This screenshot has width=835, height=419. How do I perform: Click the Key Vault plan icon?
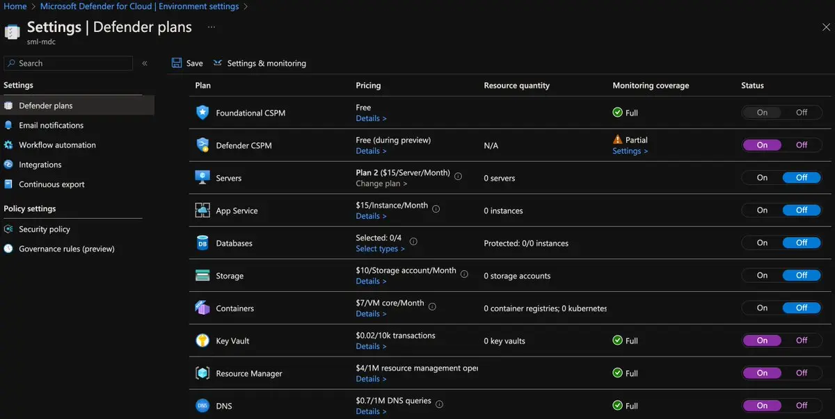(x=202, y=340)
